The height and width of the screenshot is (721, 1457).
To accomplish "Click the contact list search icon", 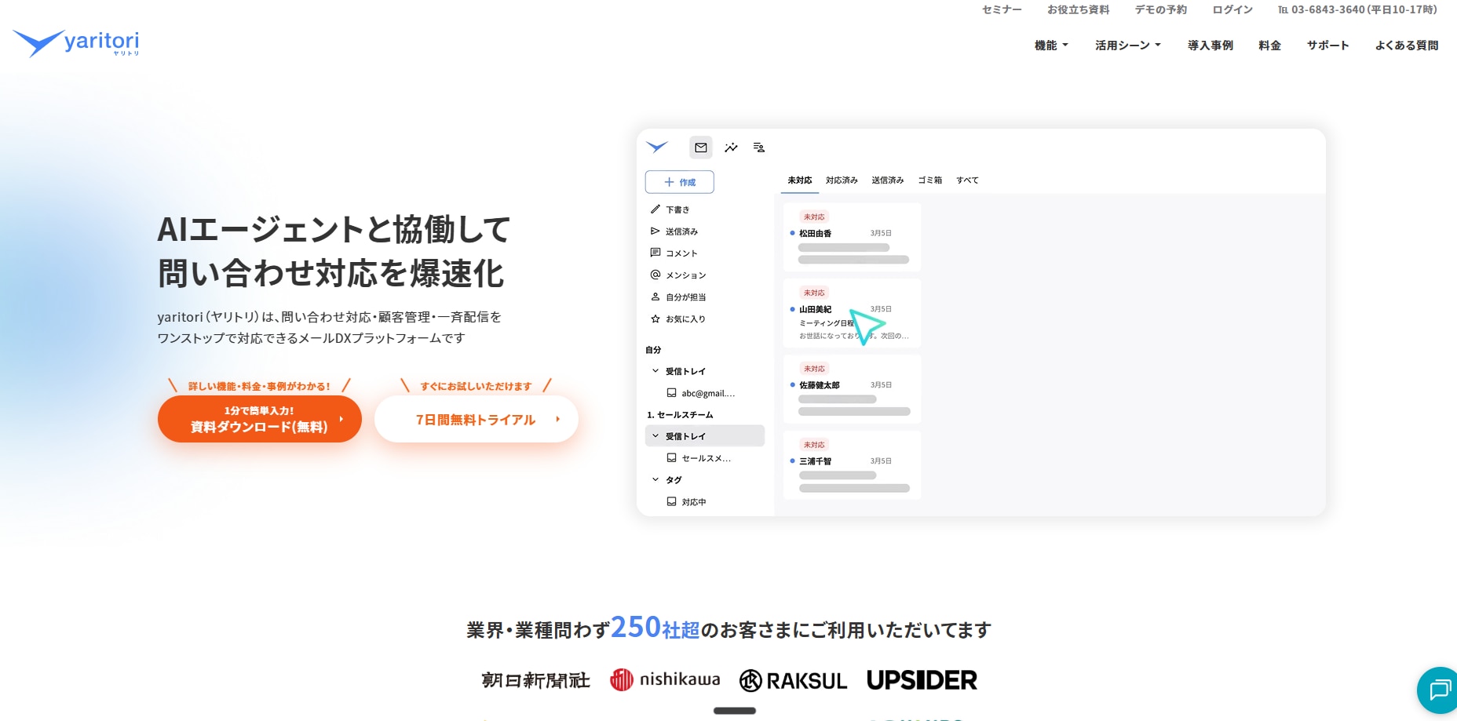I will 759,147.
